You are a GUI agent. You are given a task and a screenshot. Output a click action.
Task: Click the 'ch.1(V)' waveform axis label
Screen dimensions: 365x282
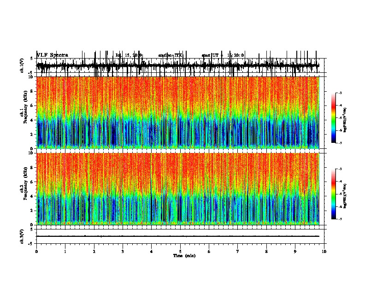(22, 65)
